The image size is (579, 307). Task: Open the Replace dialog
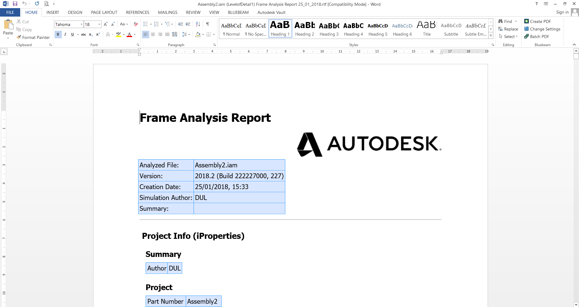(508, 29)
